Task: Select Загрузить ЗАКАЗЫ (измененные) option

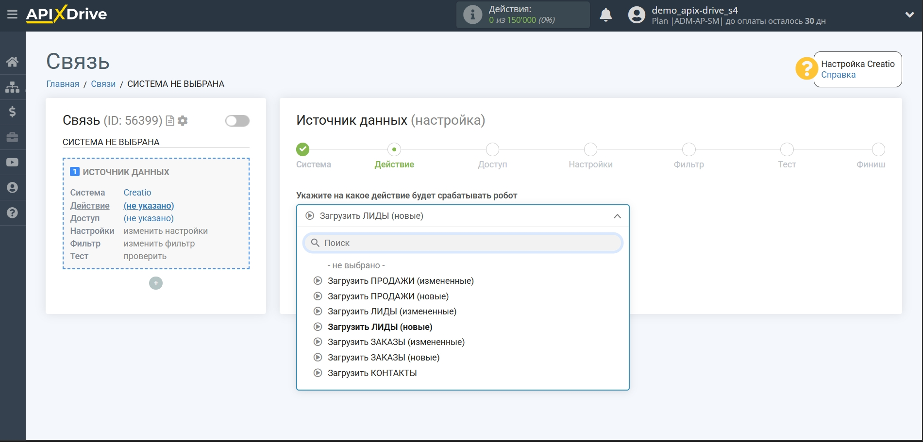Action: click(396, 342)
